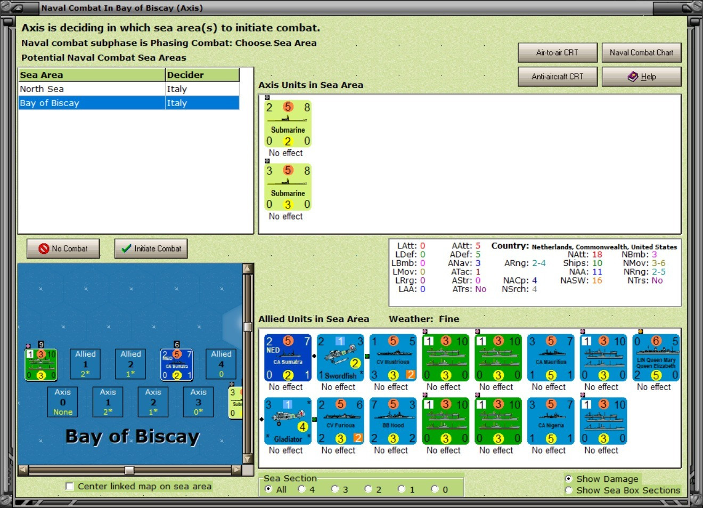
Task: Select the CV Illustrious carrier unit
Action: tap(394, 358)
